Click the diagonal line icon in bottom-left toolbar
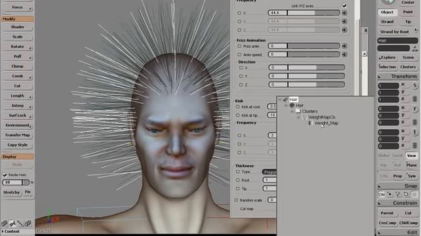Image resolution: width=421 pixels, height=236 pixels. pyautogui.click(x=20, y=223)
